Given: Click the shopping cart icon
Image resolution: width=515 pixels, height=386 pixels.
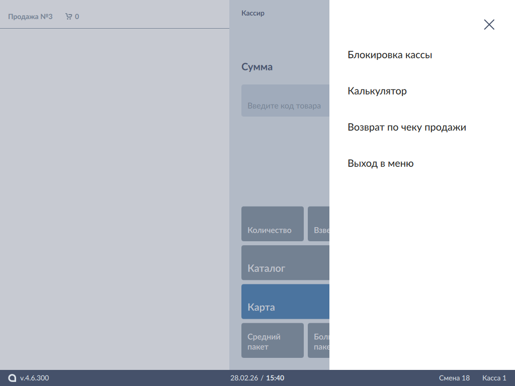Looking at the screenshot, I should (69, 17).
